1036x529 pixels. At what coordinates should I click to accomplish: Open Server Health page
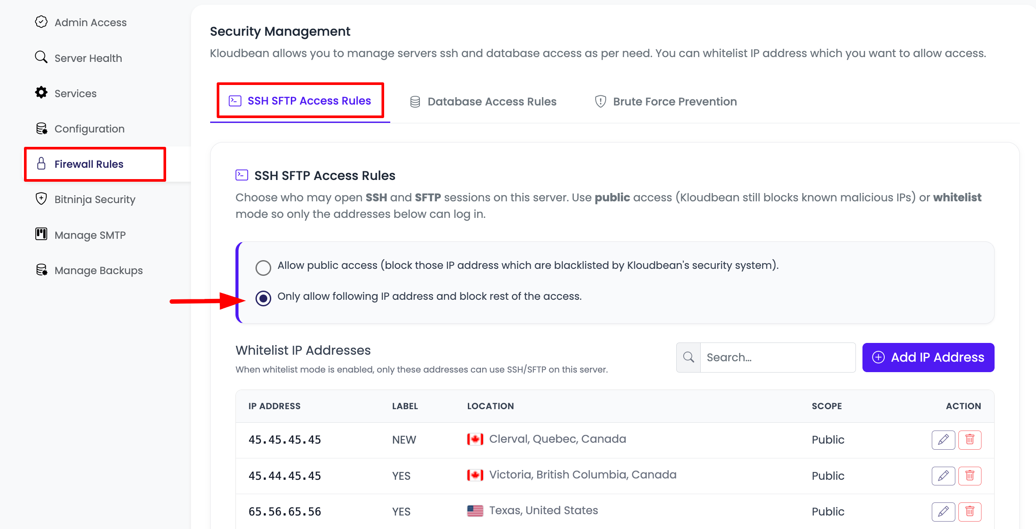click(88, 58)
